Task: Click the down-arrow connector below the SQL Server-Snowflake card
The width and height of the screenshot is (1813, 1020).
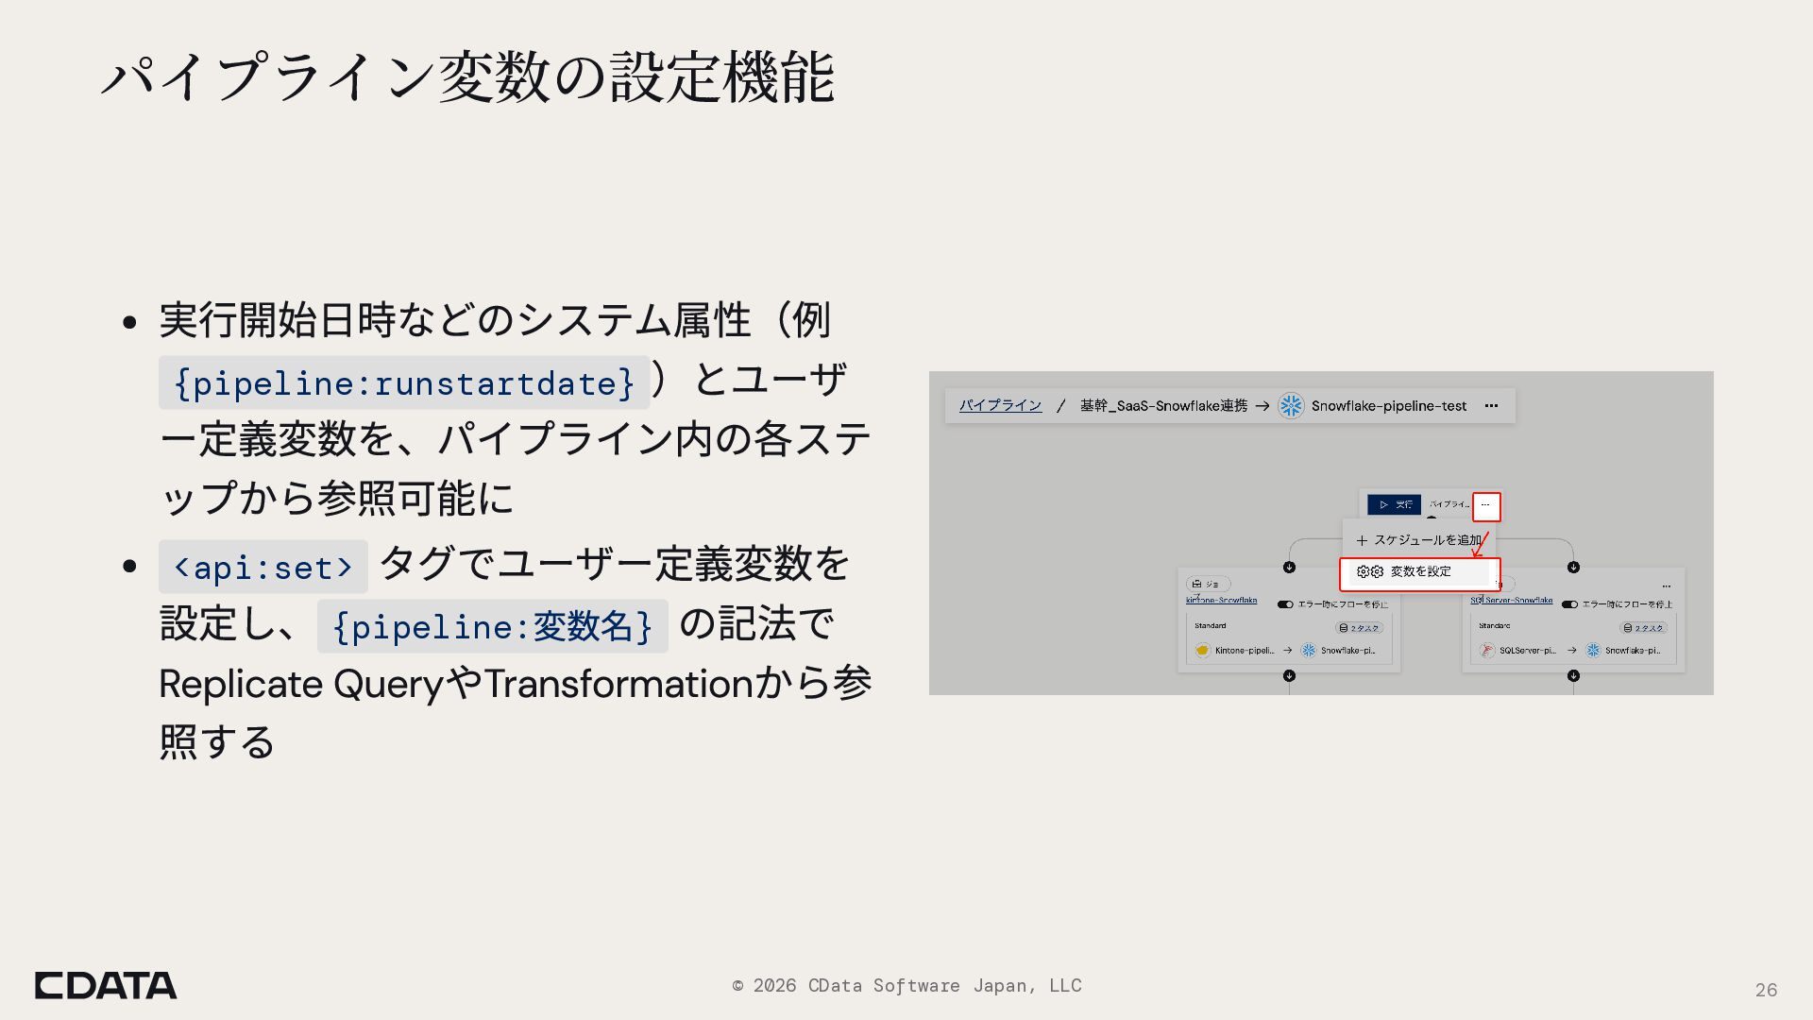Action: (x=1573, y=675)
